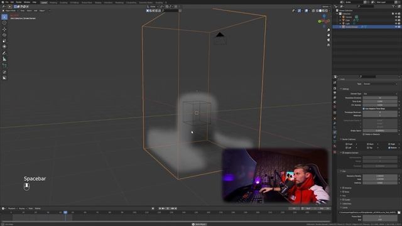Enable the Adaptive Domain checkbox
This screenshot has height=226, width=402.
(x=344, y=153)
